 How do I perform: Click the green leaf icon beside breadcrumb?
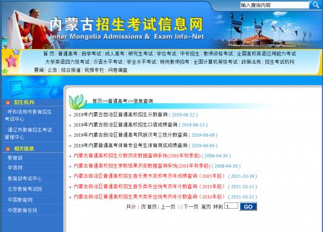[x=77, y=101]
